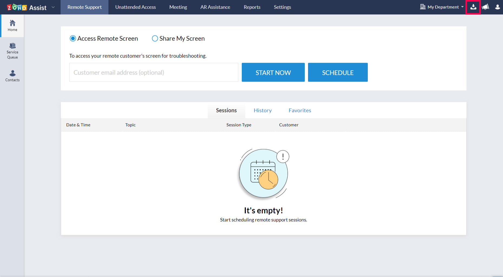Screen dimensions: 503x277
Task: Click the SCHEDULE button
Action: click(x=337, y=72)
